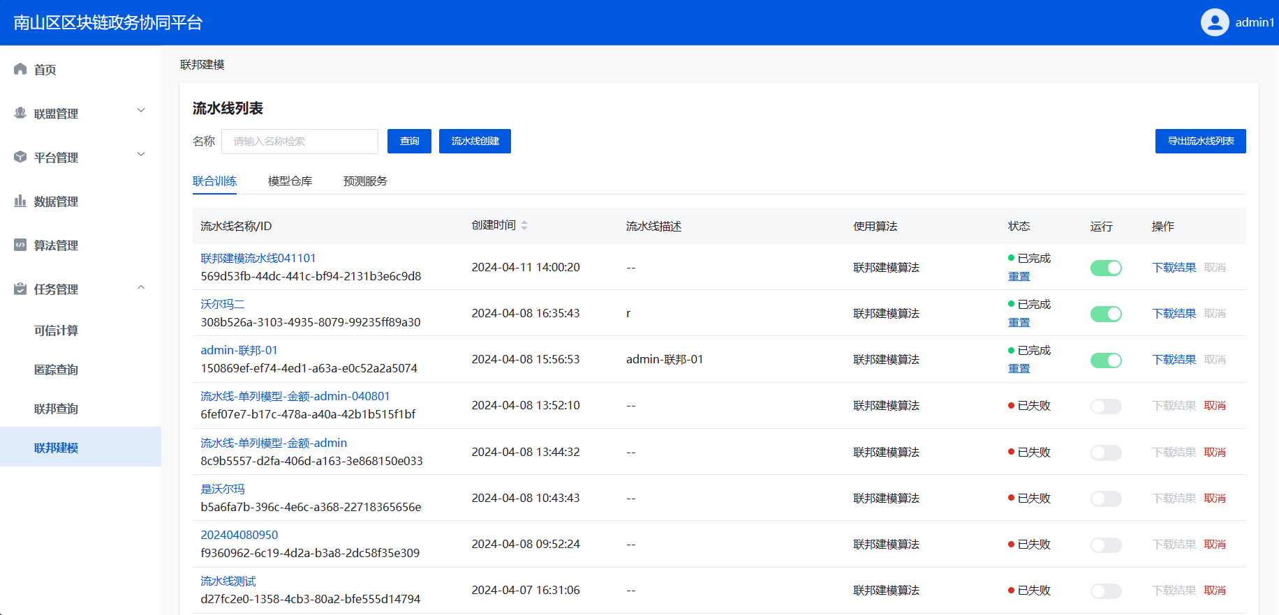This screenshot has height=615, width=1279.
Task: Switch to the 模型仓库 tab
Action: click(290, 181)
